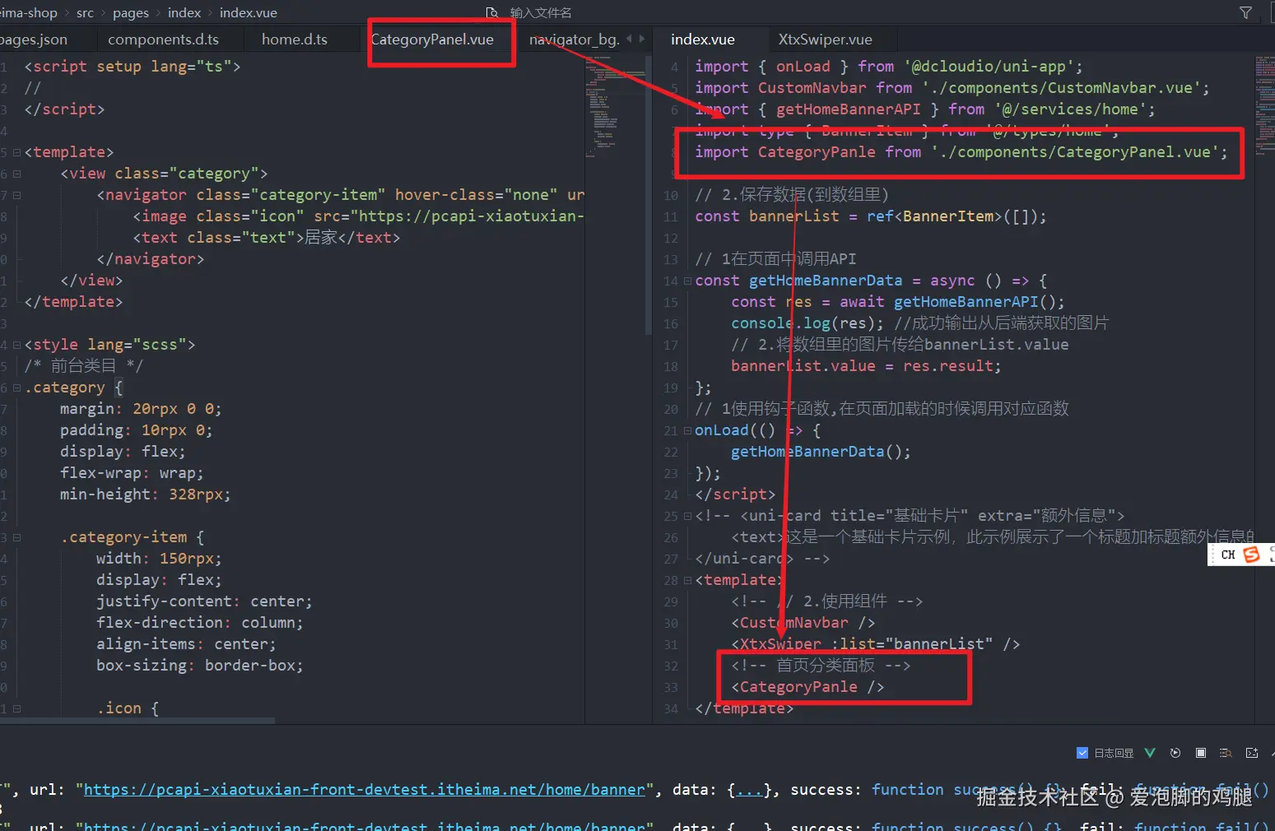The height and width of the screenshot is (831, 1275).
Task: Click the '<XtxSwiper :list="bannerList" />' tag
Action: [x=875, y=644]
